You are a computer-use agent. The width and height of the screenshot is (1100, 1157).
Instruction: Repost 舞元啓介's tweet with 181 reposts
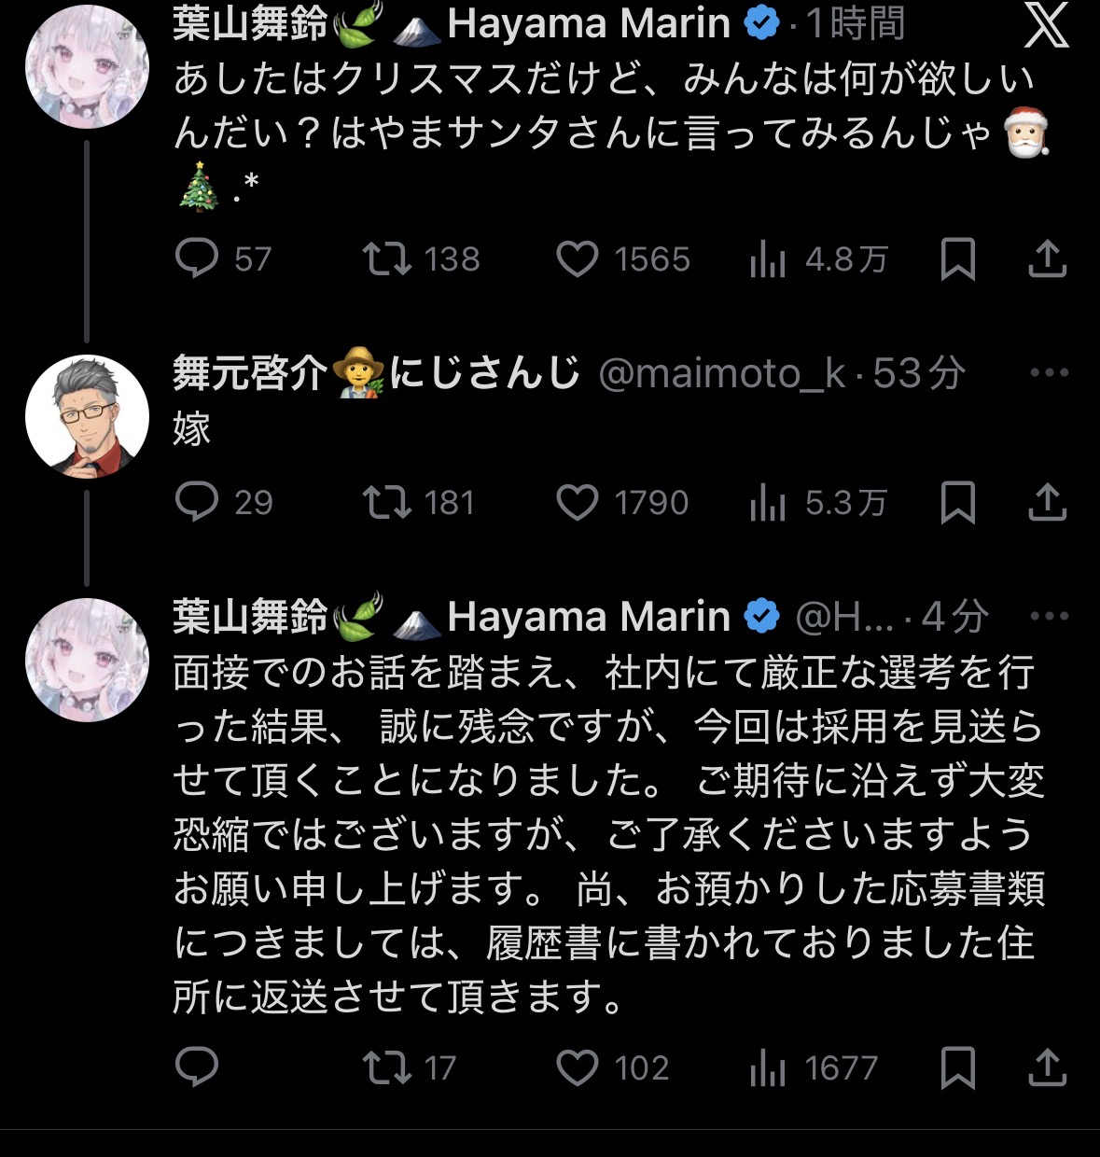coord(386,502)
